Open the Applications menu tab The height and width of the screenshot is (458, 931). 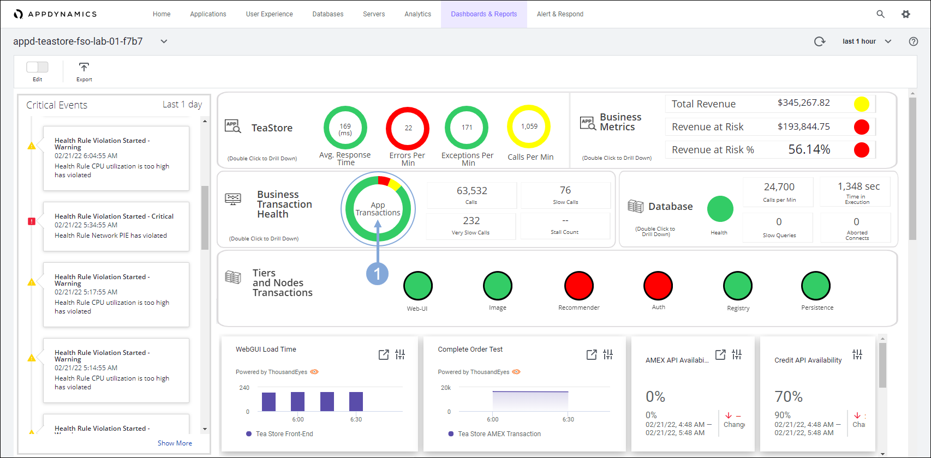click(x=208, y=14)
